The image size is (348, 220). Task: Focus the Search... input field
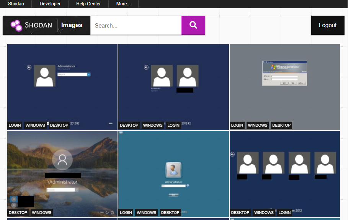coord(136,25)
